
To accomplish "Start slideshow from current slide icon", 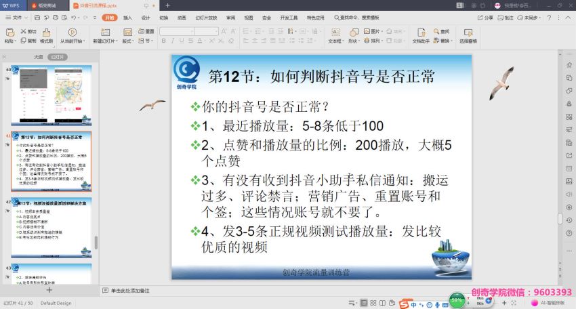I will tap(73, 33).
